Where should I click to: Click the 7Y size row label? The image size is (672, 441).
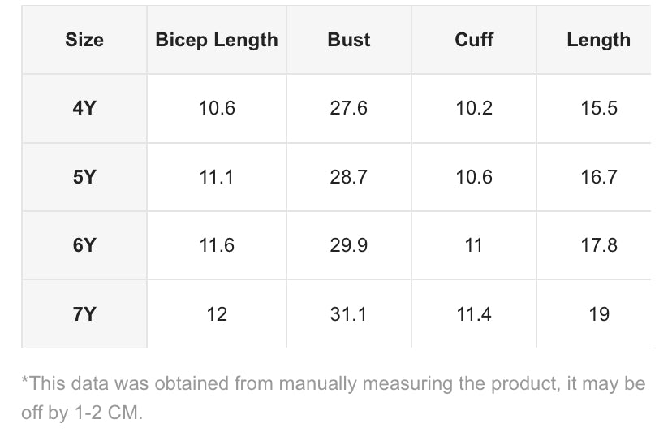(84, 313)
